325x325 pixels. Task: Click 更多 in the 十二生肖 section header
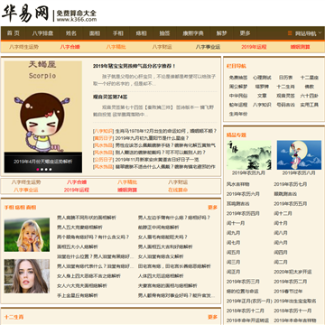coord(212,317)
